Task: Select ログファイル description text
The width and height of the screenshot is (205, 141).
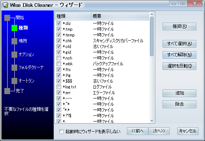Action: pyautogui.click(x=102, y=87)
